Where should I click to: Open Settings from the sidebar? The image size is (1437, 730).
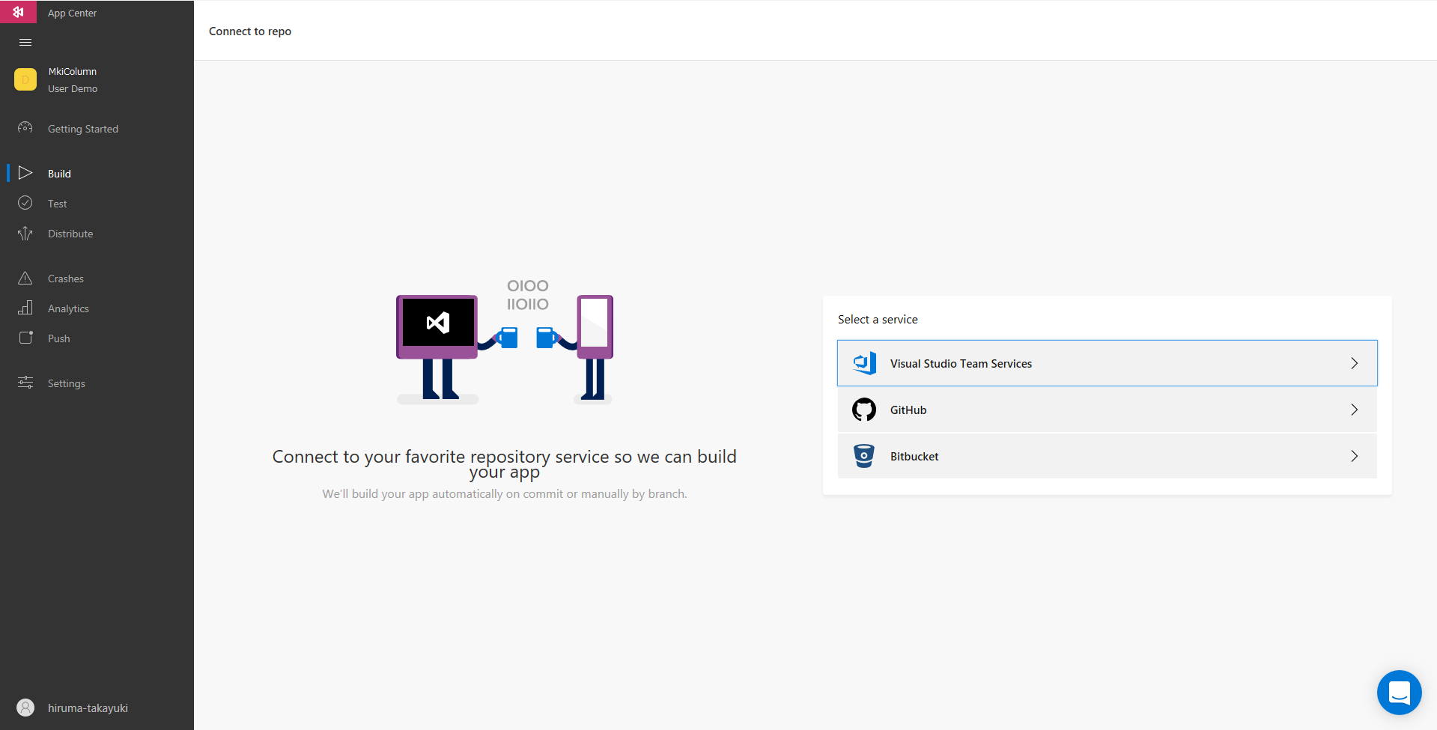pyautogui.click(x=67, y=383)
